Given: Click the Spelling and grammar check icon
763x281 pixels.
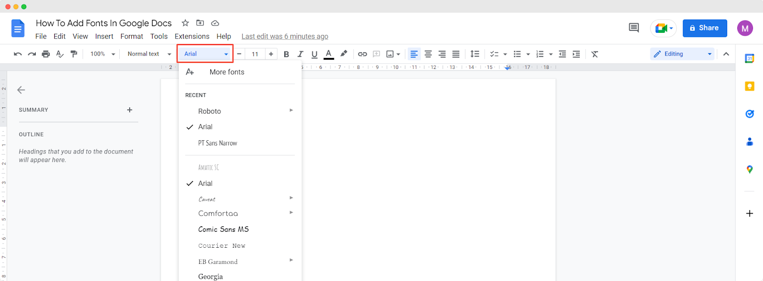Looking at the screenshot, I should point(60,54).
